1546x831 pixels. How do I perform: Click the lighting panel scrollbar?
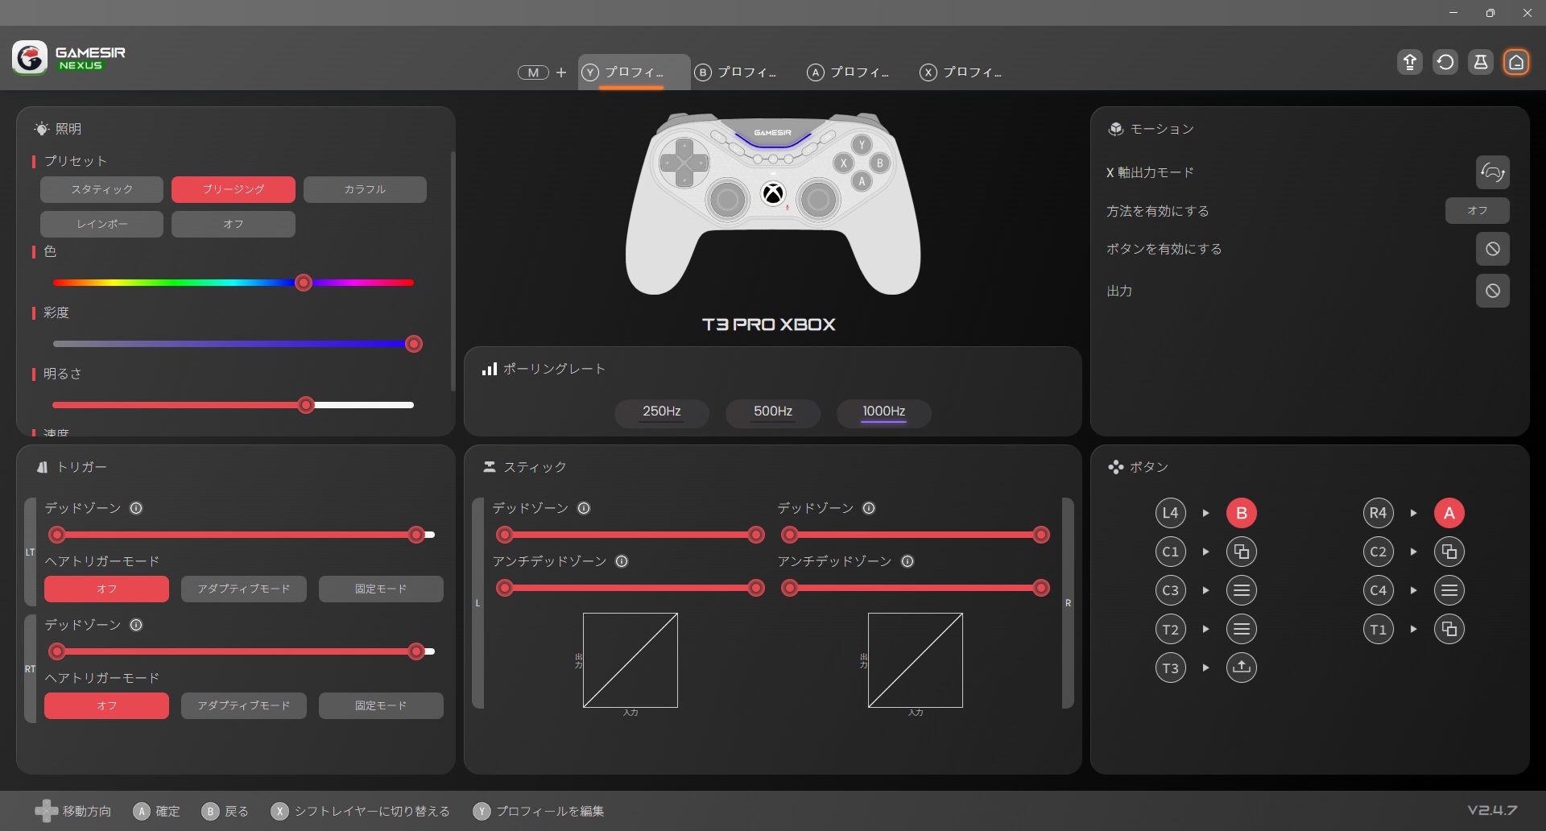pyautogui.click(x=453, y=271)
